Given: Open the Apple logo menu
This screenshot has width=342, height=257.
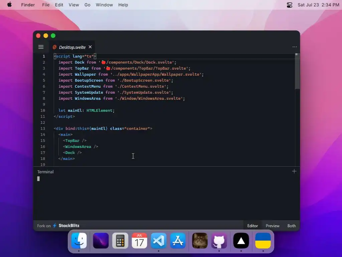Looking at the screenshot, I should [9, 5].
